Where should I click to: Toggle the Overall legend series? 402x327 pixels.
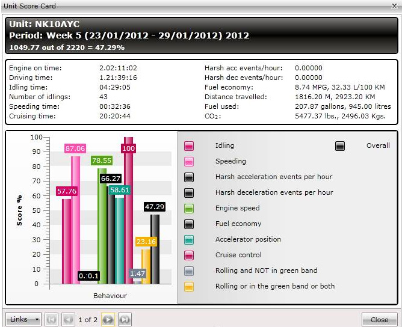(x=340, y=146)
